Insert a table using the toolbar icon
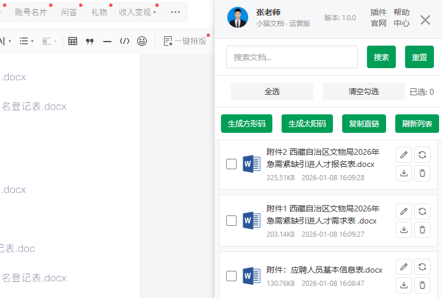Screen dimensions: 442x298 (x=73, y=41)
